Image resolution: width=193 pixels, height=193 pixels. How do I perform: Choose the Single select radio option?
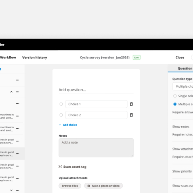point(175,96)
